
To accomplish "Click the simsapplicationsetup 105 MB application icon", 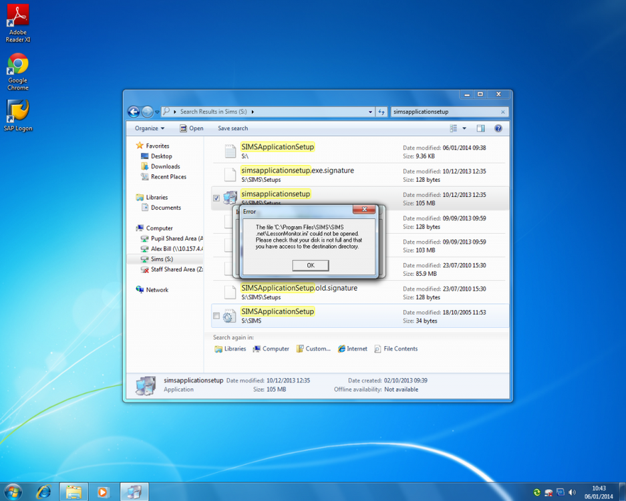I will [x=230, y=198].
